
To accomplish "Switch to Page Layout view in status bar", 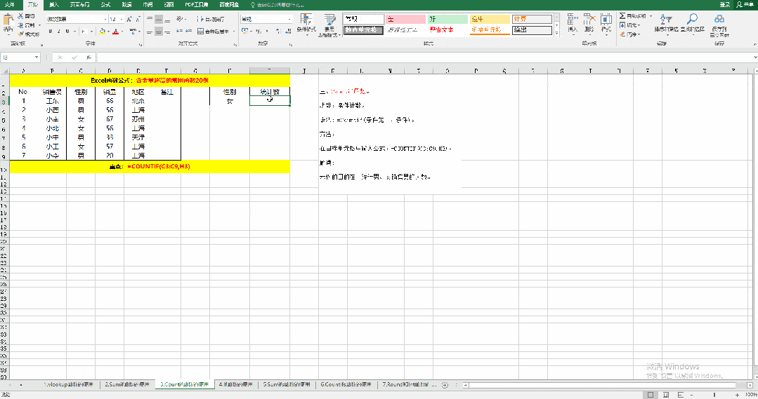I will click(x=666, y=395).
